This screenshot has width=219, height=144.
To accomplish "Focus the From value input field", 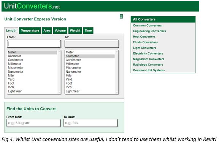I will [34, 44].
